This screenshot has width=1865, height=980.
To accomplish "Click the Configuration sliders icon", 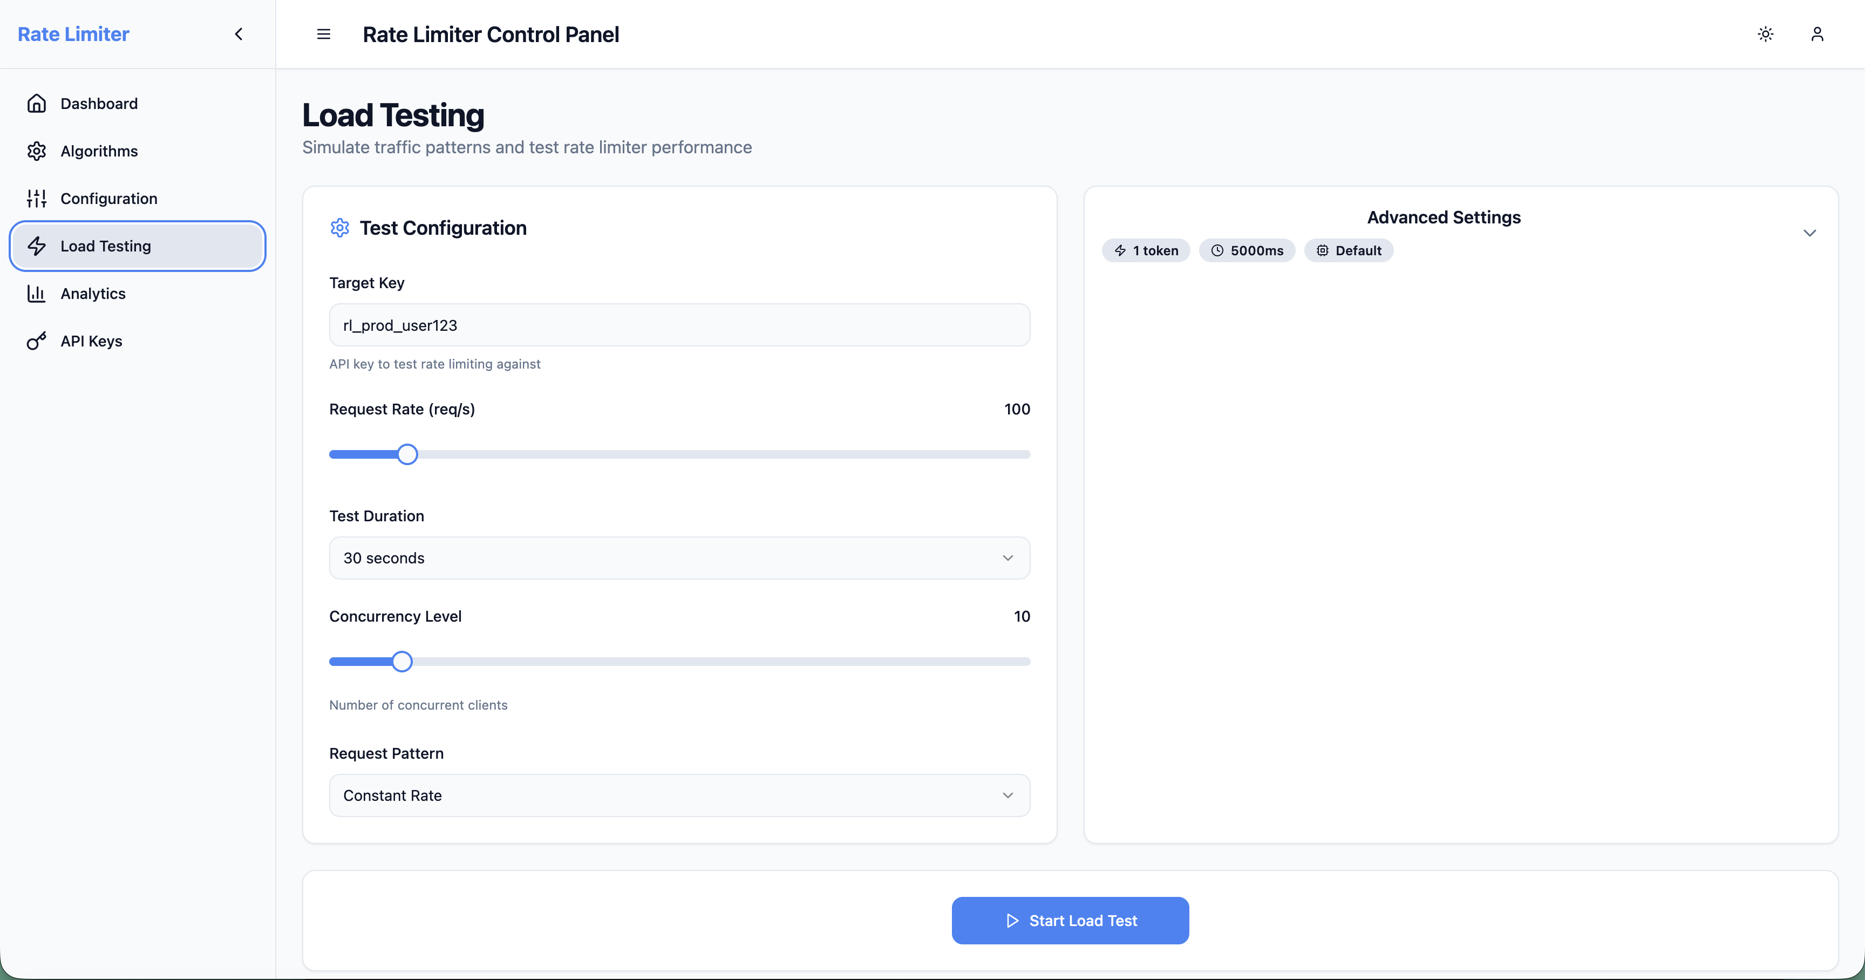I will (36, 198).
